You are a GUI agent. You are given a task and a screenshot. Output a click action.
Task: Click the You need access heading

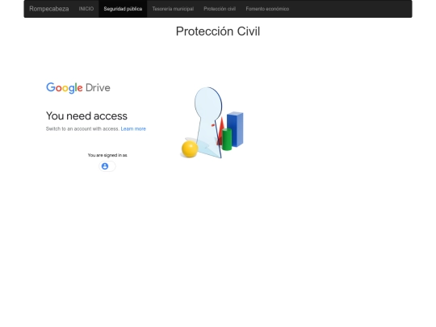[x=86, y=116]
